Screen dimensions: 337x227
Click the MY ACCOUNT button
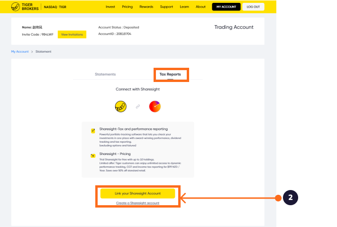pos(226,7)
